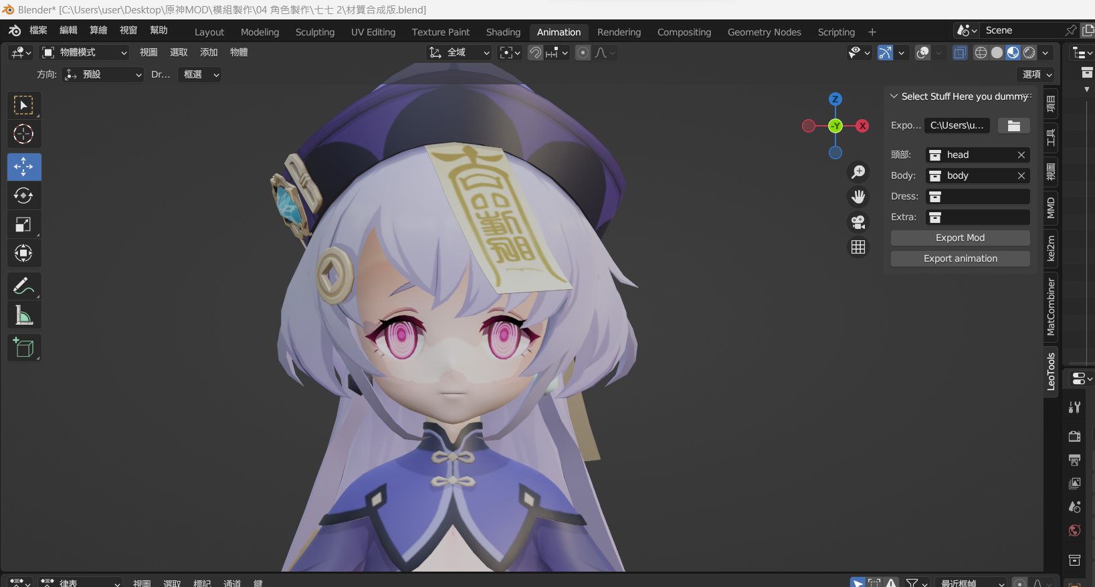Switch to the Sculpting workspace tab

tap(315, 32)
